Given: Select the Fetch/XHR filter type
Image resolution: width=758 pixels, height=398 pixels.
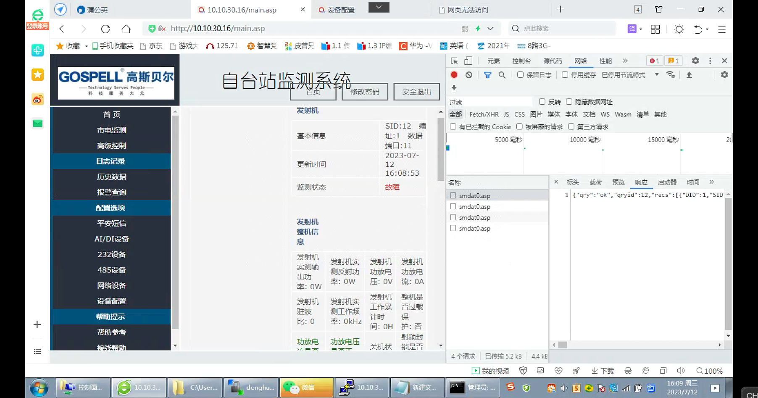Looking at the screenshot, I should pyautogui.click(x=484, y=114).
